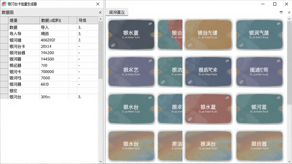Viewport: 292px width, 164px height.
Task: Click the tag icon on solid red card
Action: point(227,98)
